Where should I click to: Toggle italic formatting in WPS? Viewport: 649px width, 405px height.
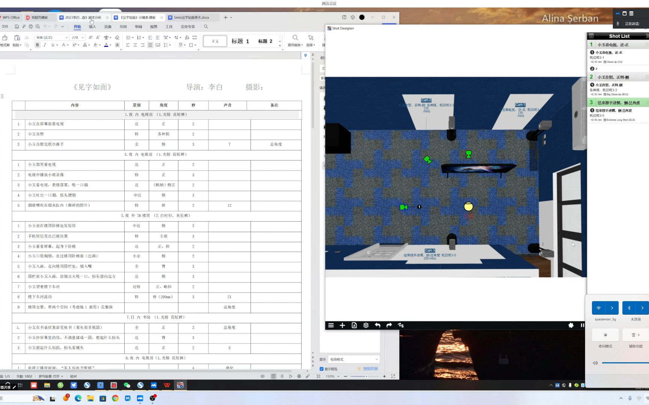[45, 45]
